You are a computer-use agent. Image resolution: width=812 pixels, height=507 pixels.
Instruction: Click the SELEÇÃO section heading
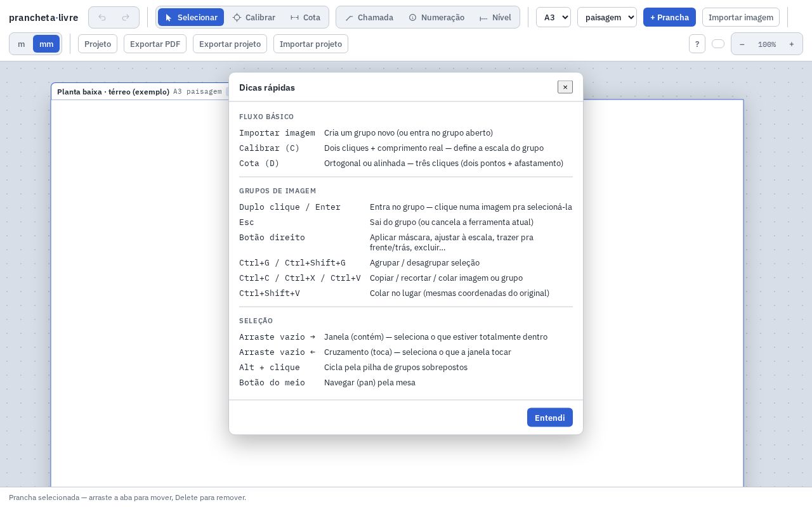pos(256,321)
